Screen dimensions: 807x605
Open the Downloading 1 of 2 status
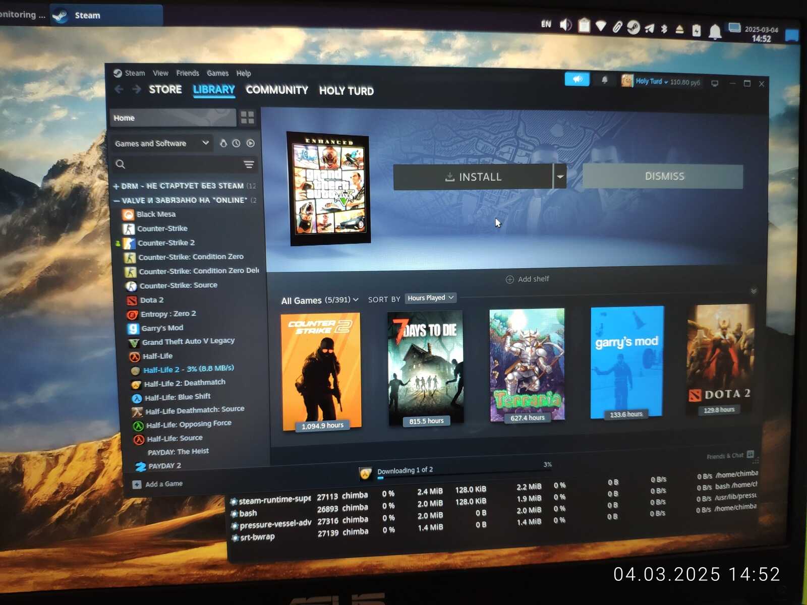405,470
